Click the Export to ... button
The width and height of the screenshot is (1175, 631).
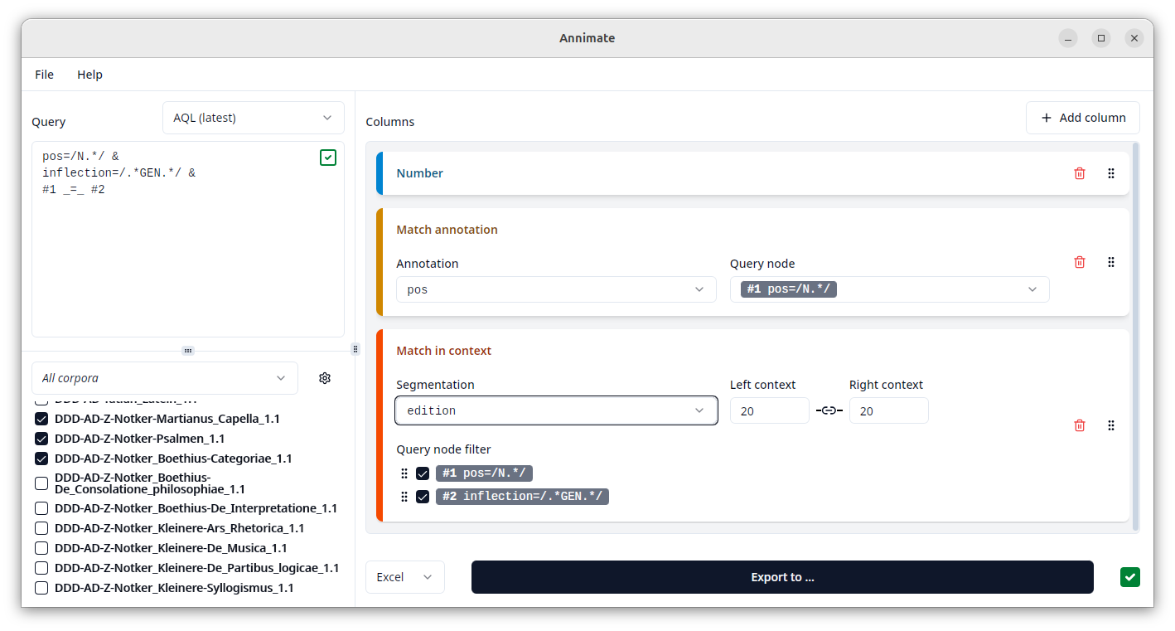pyautogui.click(x=782, y=577)
